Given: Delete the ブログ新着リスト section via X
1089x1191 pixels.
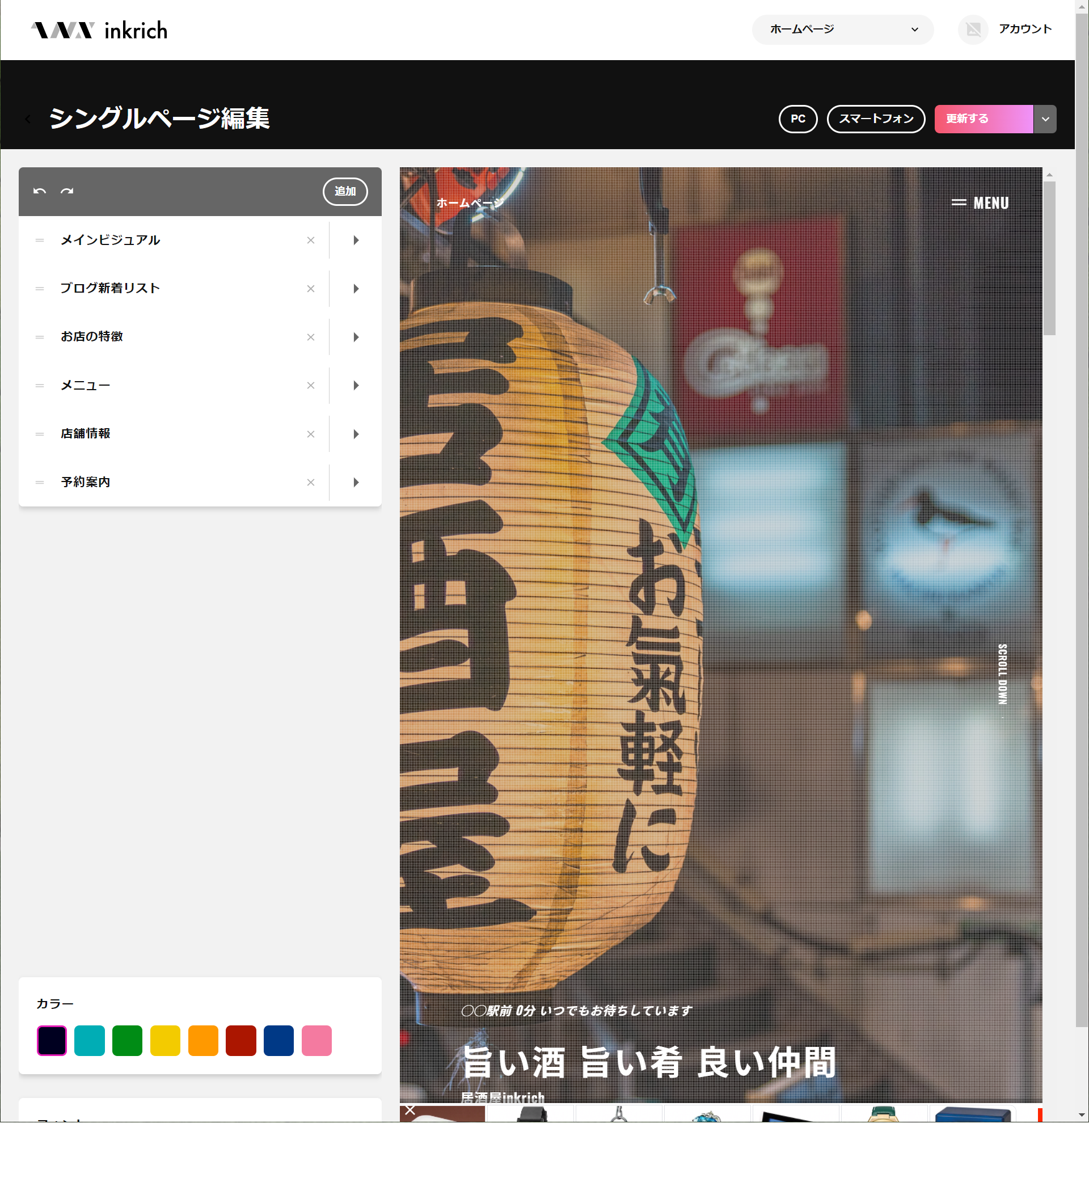Looking at the screenshot, I should [310, 288].
